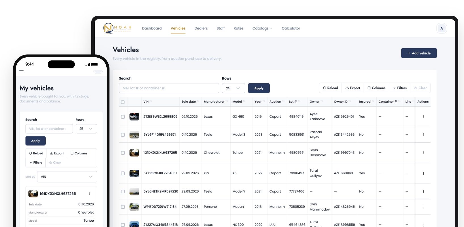Click the desktop Filters button
The height and width of the screenshot is (227, 464).
400,88
